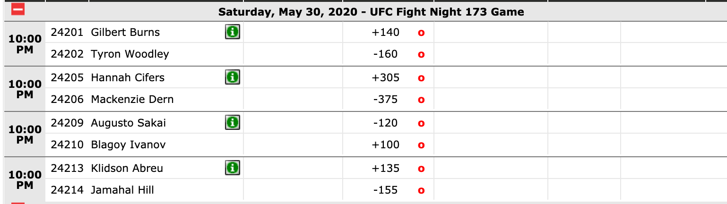Click the Hannah Cifers fighter name
The image size is (727, 204).
pyautogui.click(x=128, y=77)
